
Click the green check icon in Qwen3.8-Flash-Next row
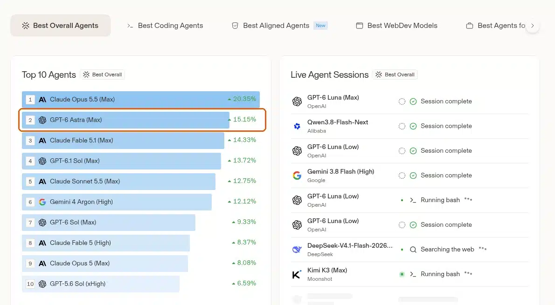pyautogui.click(x=413, y=126)
